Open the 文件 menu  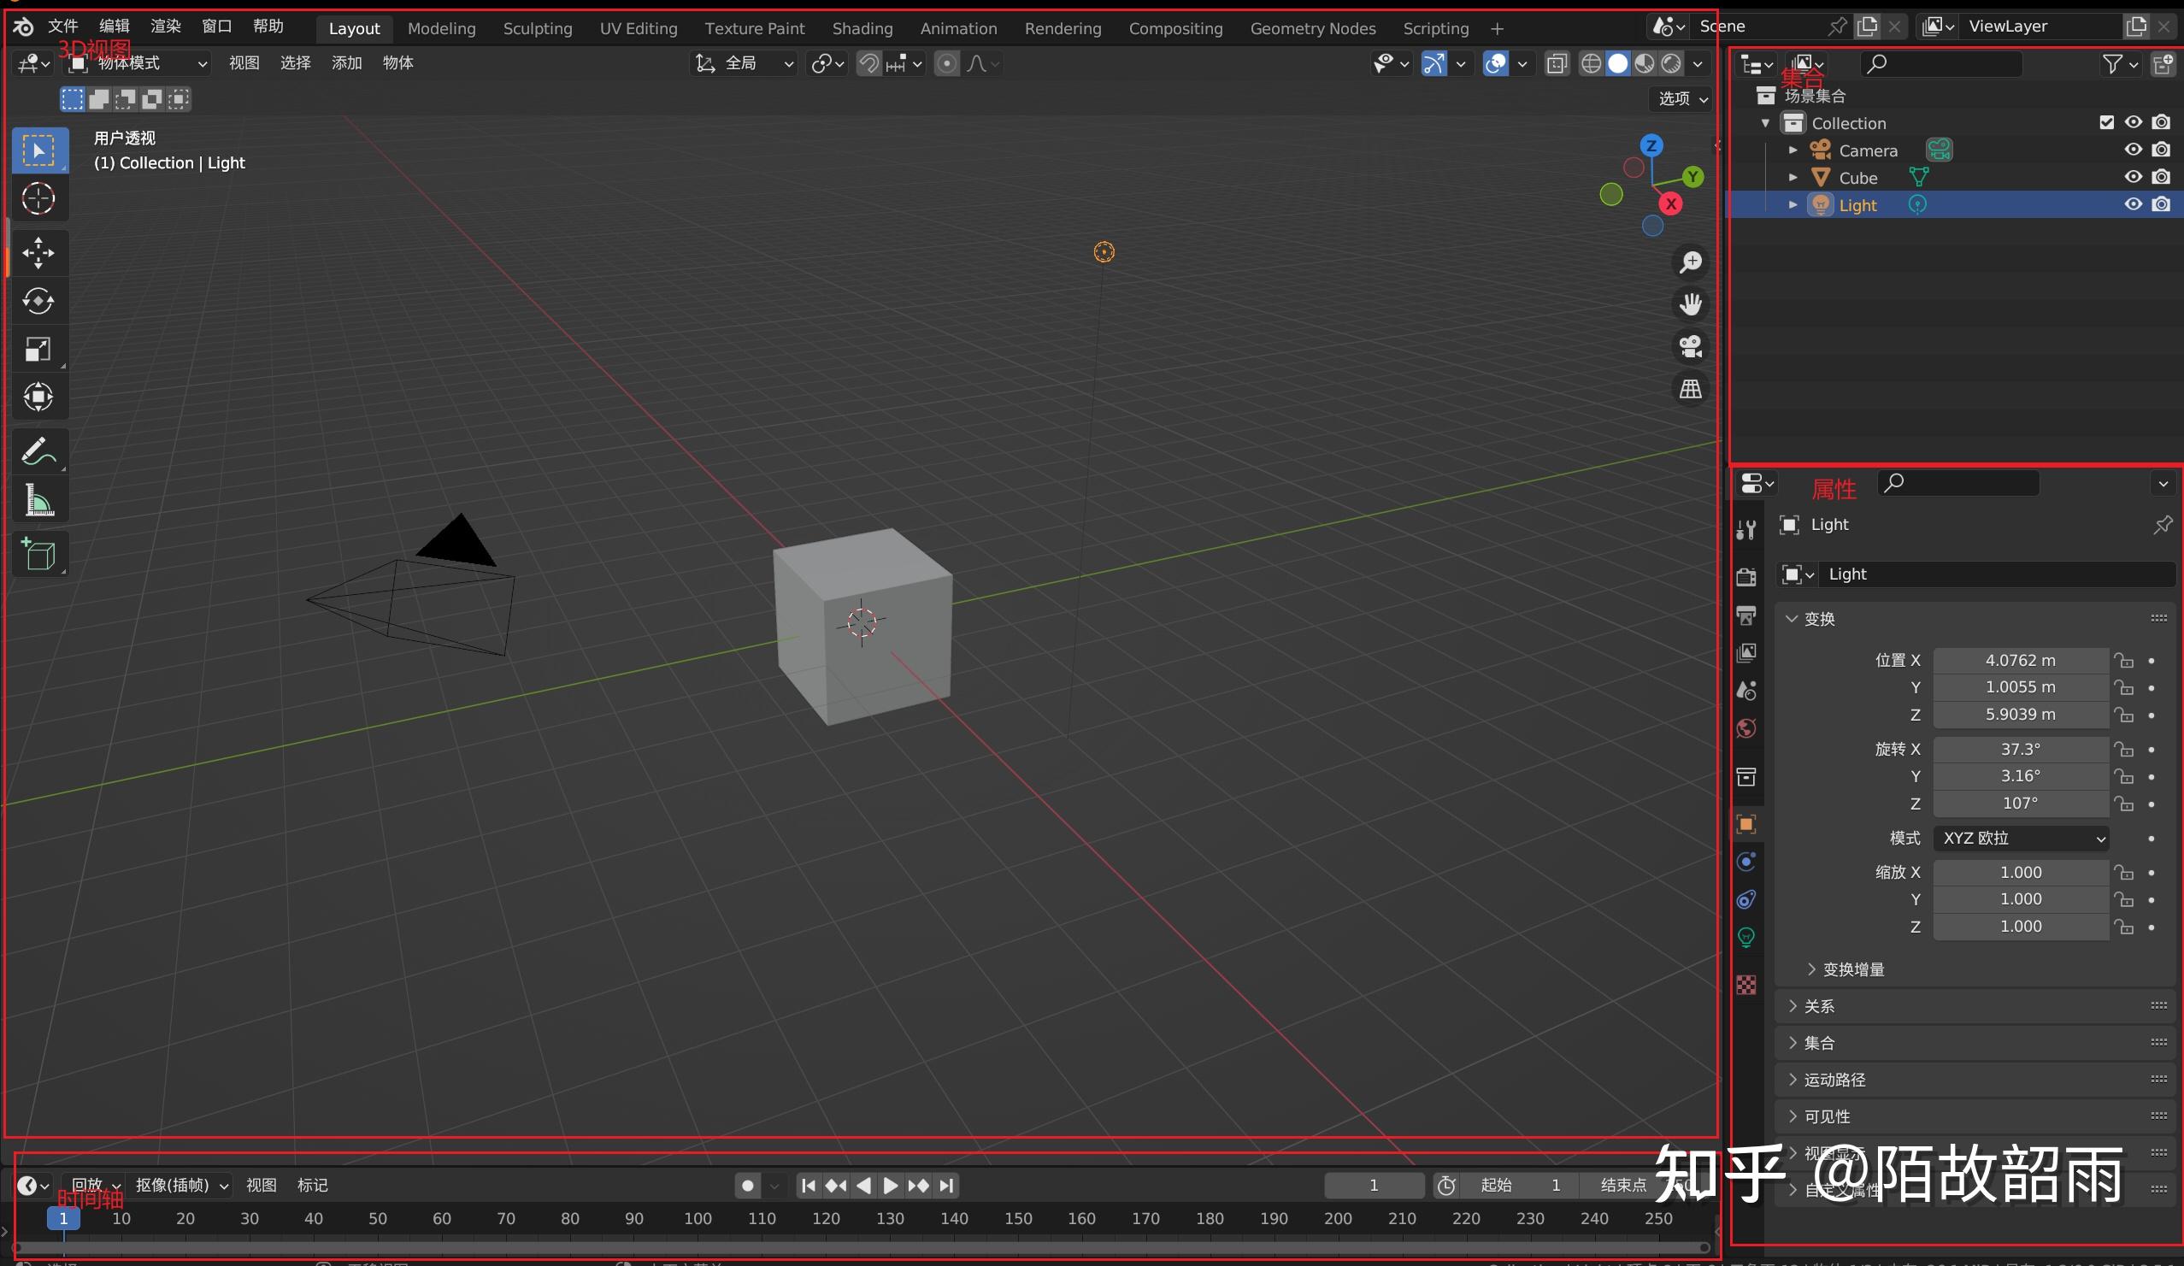coord(63,26)
